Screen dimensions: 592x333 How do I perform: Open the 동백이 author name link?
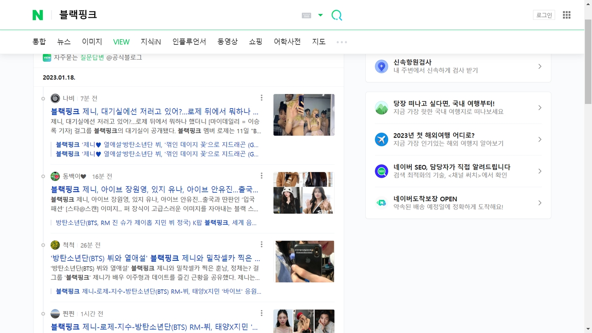coord(74,176)
